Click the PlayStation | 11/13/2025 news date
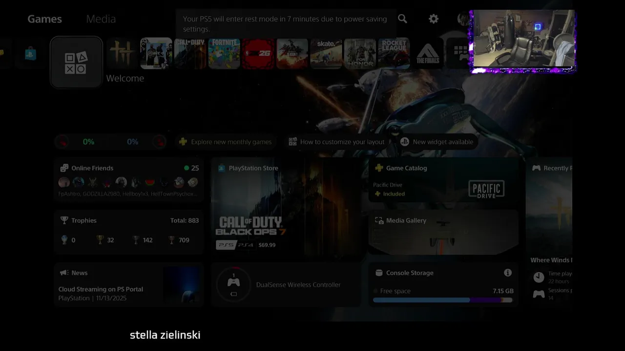This screenshot has height=351, width=625. coord(92,298)
